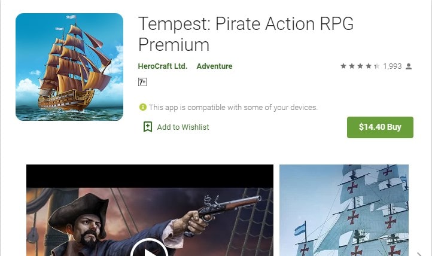Select the Add to Wishlist text
Screen dimensions: 432x256
(183, 127)
